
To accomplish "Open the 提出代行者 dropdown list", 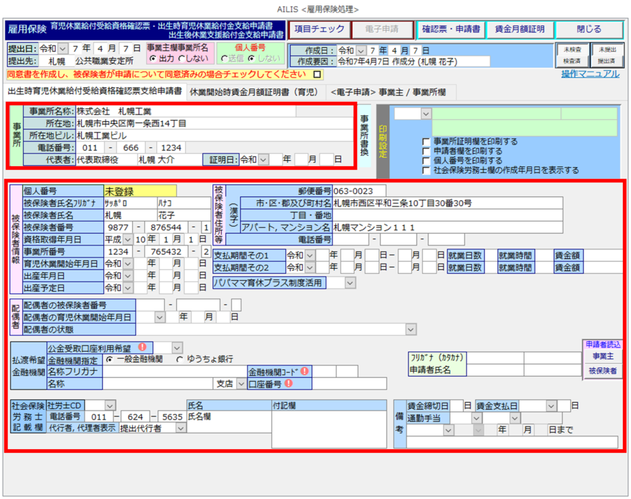I will click(180, 428).
